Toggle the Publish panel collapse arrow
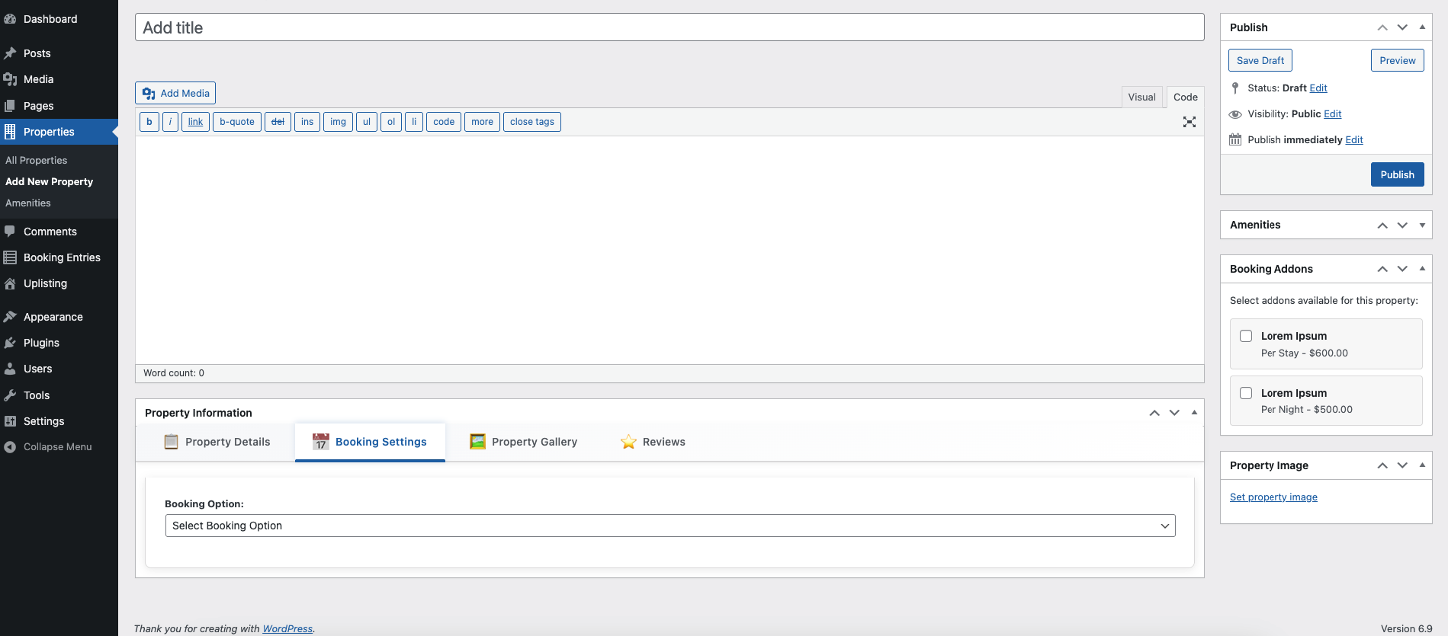This screenshot has height=636, width=1448. tap(1422, 27)
